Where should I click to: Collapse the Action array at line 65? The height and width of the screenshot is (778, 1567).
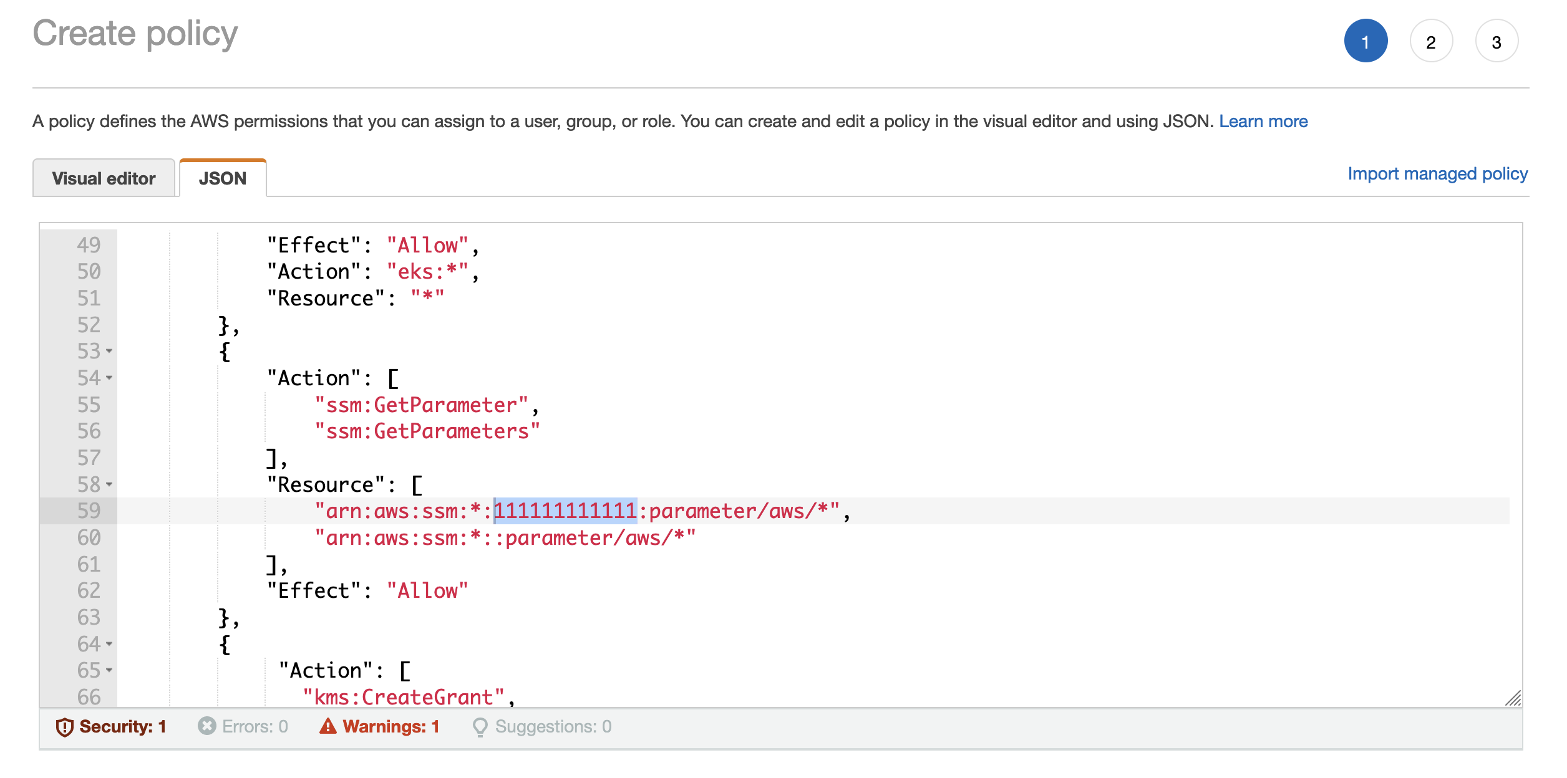tap(109, 671)
